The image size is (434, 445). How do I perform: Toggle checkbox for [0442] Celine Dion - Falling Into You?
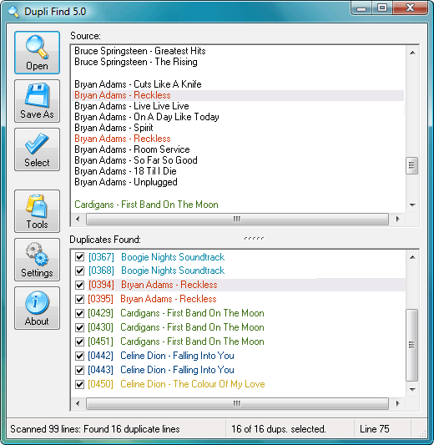pos(80,356)
